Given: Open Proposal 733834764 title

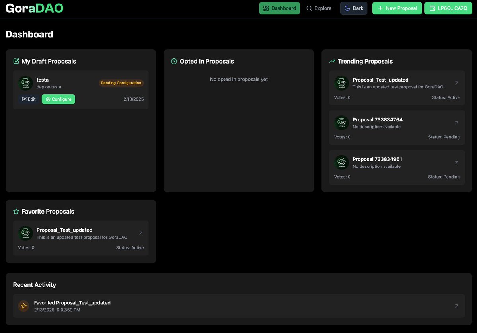Looking at the screenshot, I should point(378,119).
